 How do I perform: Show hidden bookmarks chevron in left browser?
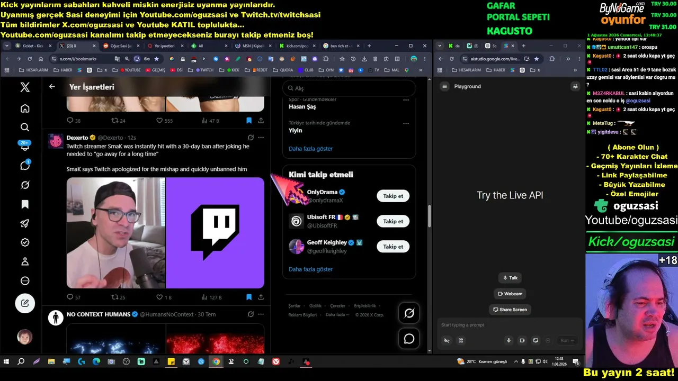coord(421,70)
